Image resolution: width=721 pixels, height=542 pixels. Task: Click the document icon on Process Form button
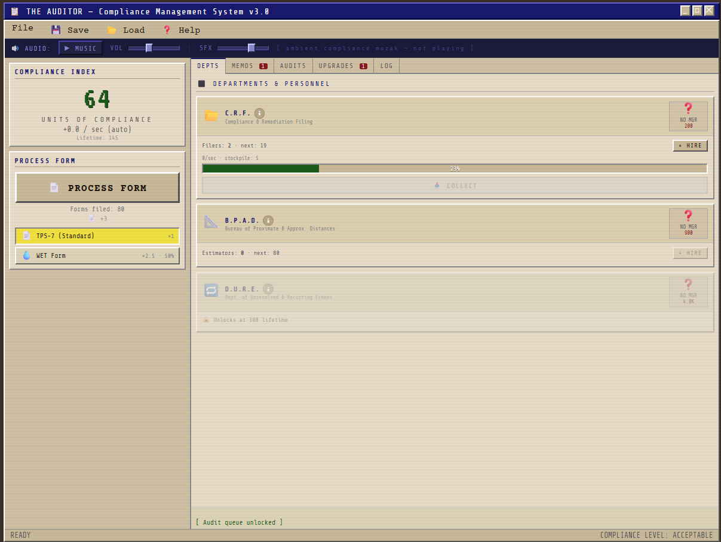point(54,187)
